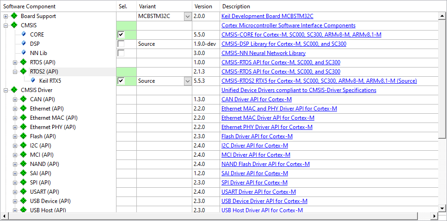
Task: Click the blue DSP component icon
Action: coord(24,43)
